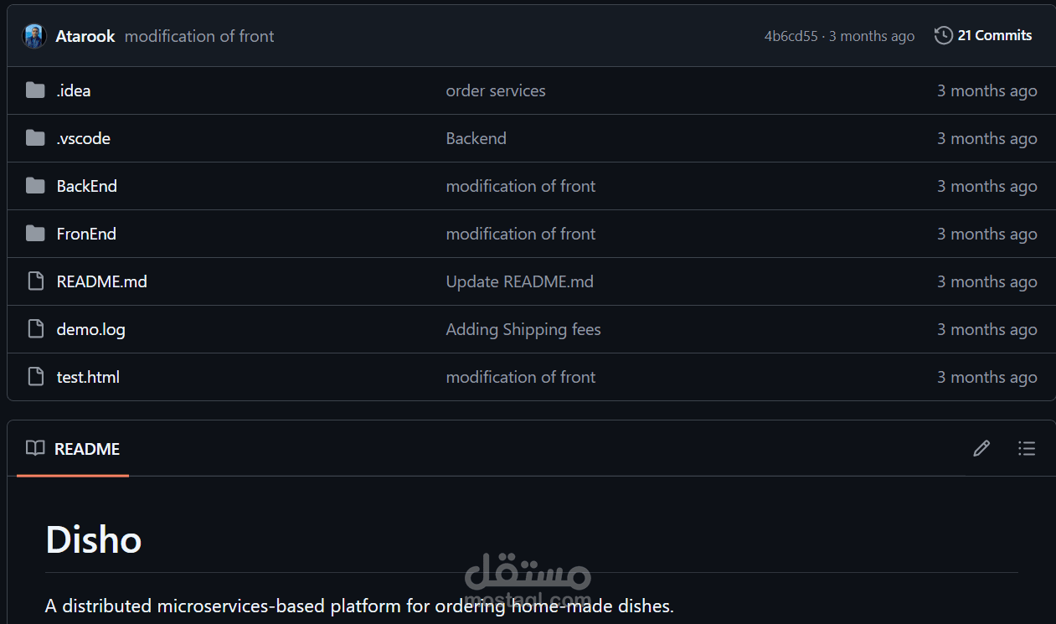Click the 'Adding Shipping fees' commit message
1056x624 pixels.
tap(523, 329)
